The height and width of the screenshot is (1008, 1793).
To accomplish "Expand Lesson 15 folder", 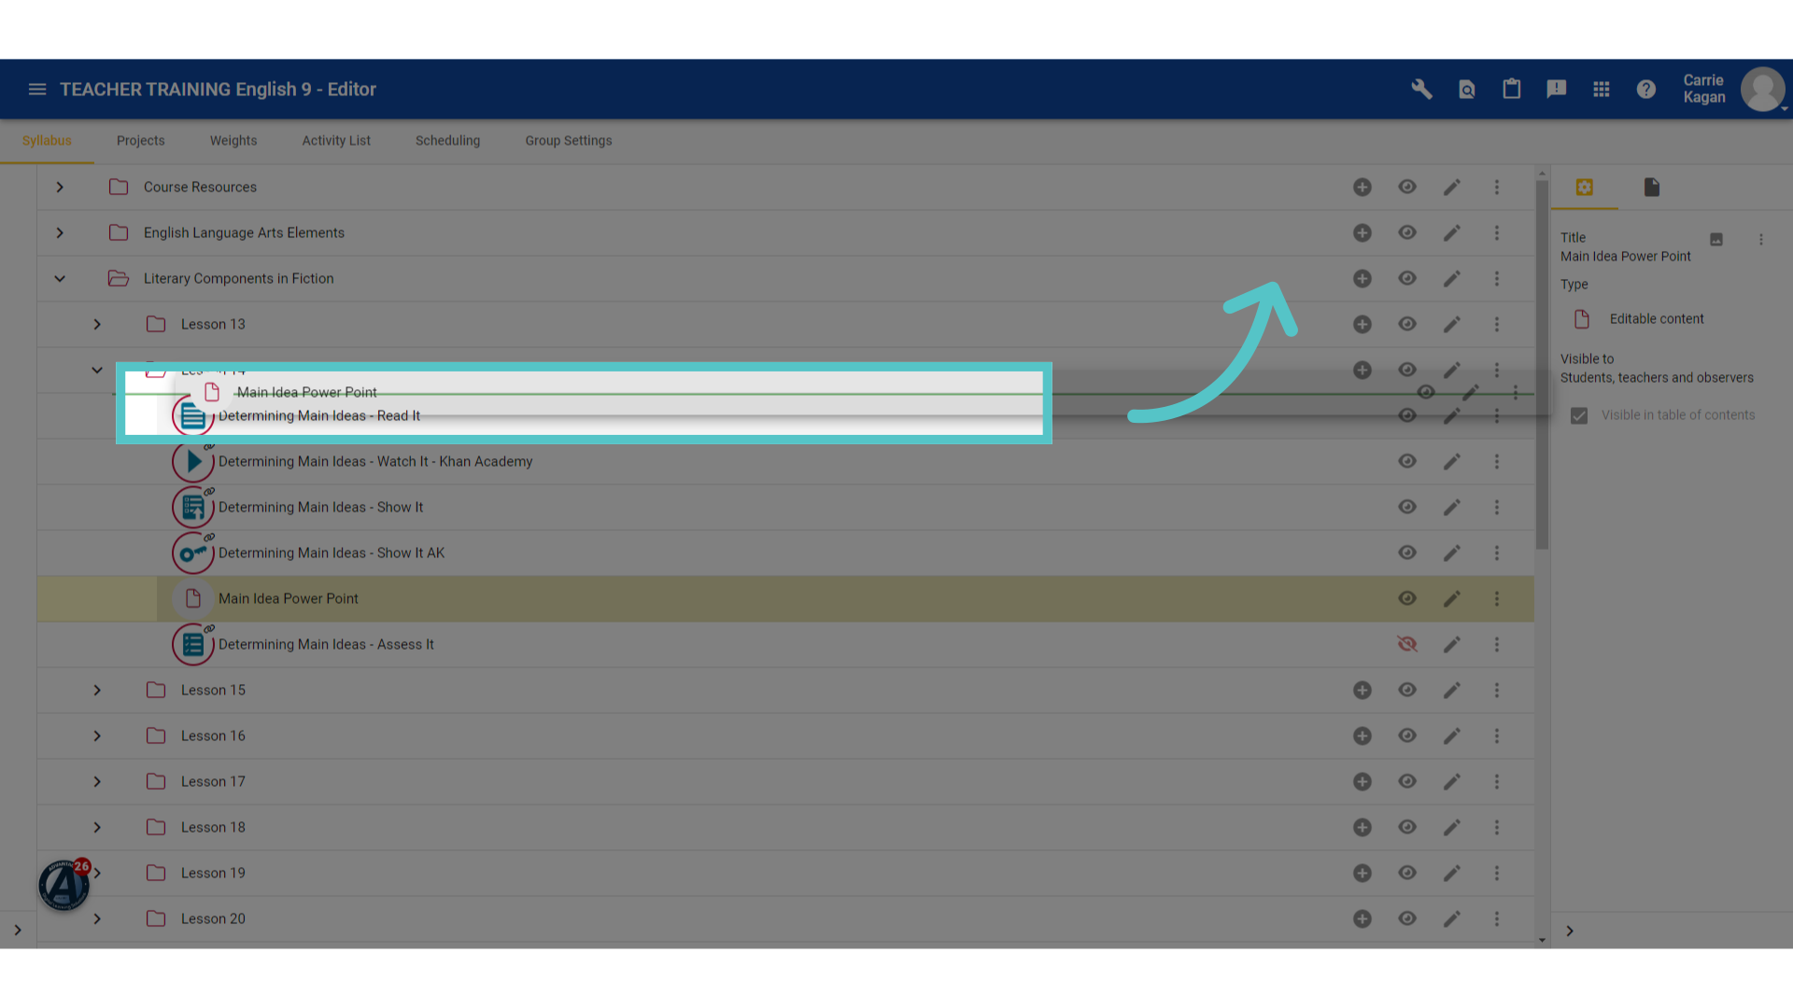I will [97, 691].
